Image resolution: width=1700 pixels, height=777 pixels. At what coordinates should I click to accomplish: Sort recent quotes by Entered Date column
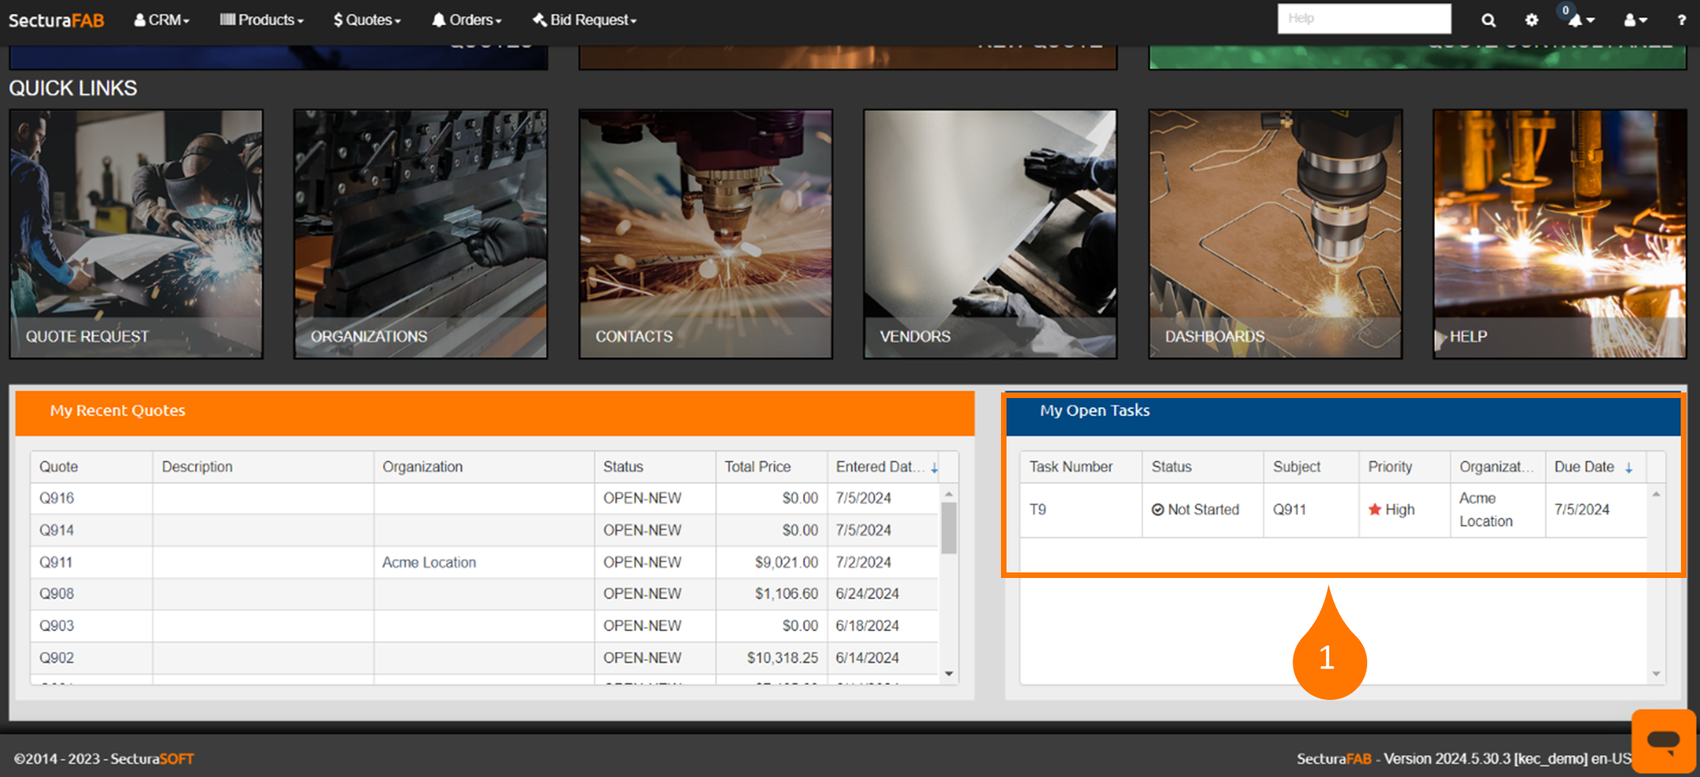pos(880,467)
